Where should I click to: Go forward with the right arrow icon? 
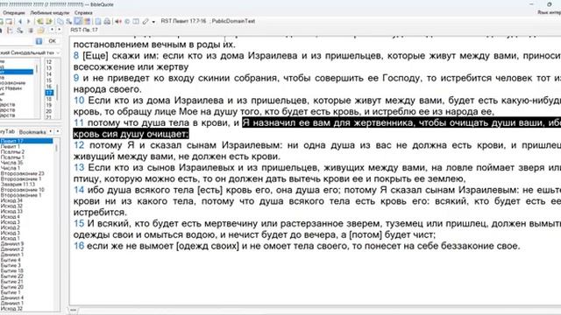tap(28, 21)
